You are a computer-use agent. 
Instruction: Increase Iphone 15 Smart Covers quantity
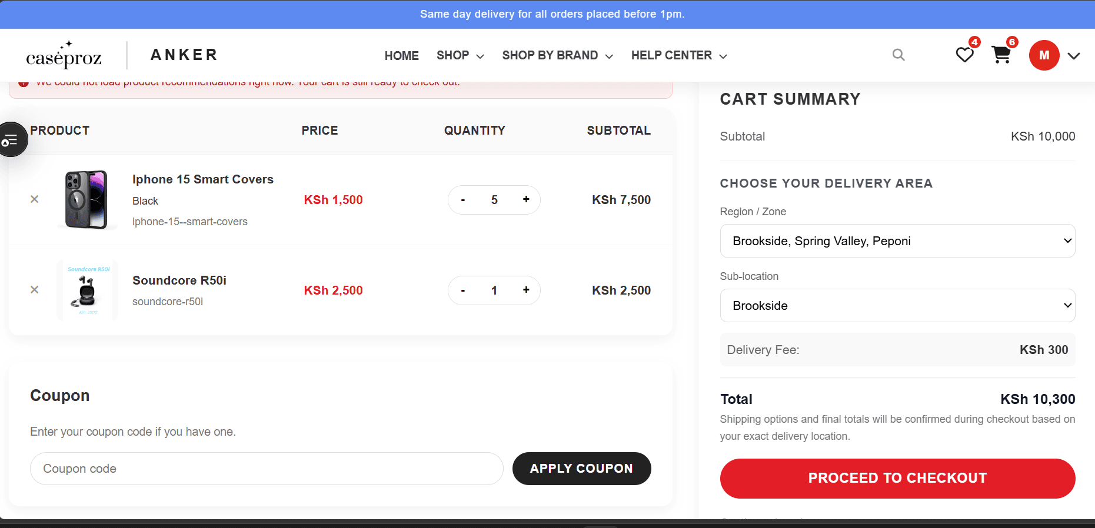526,200
